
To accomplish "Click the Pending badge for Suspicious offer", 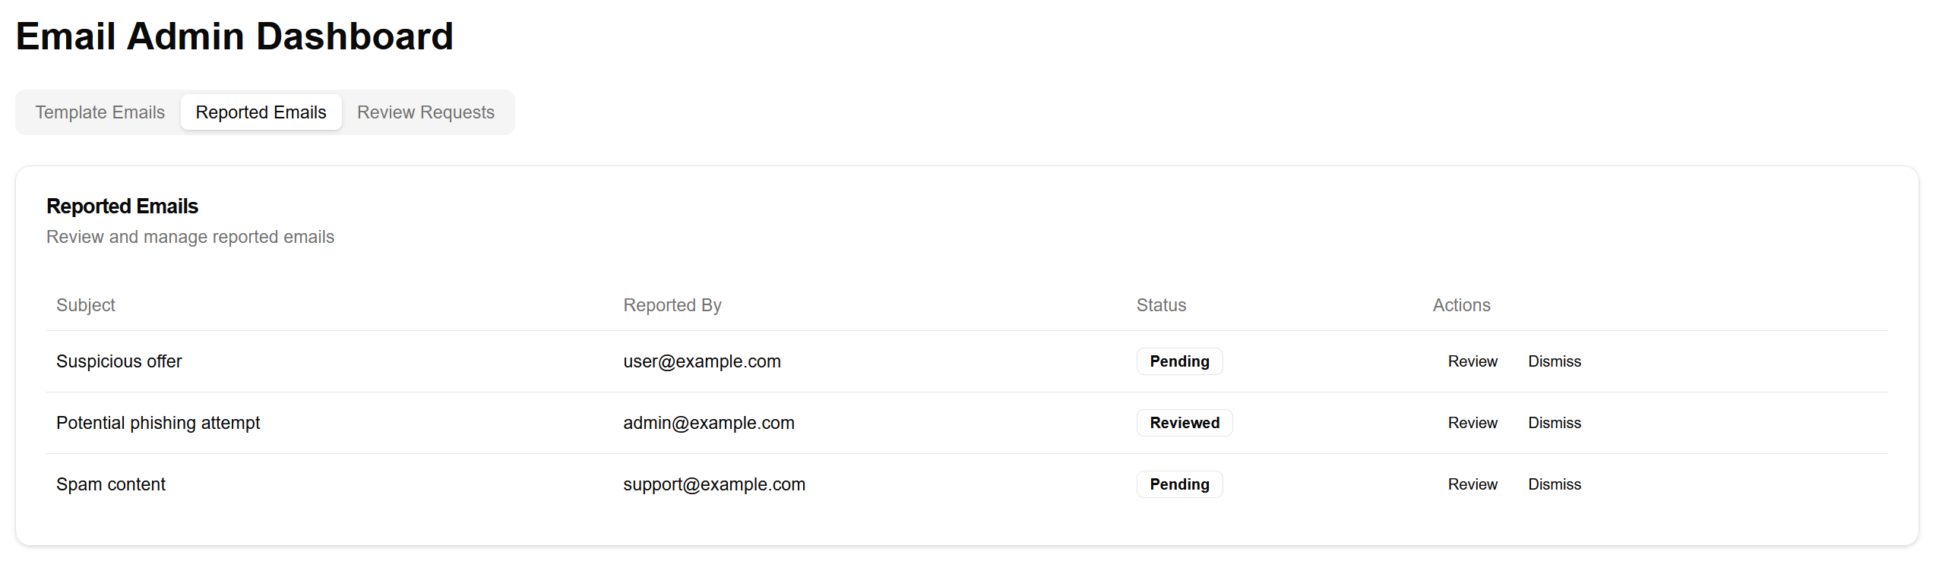I will pos(1178,361).
